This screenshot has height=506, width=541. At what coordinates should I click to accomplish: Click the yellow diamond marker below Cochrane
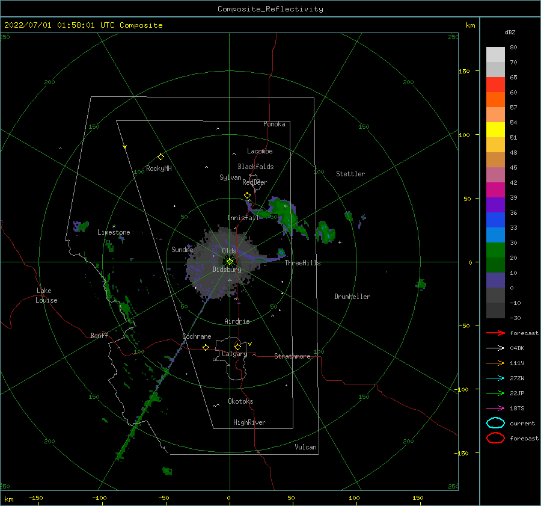206,347
